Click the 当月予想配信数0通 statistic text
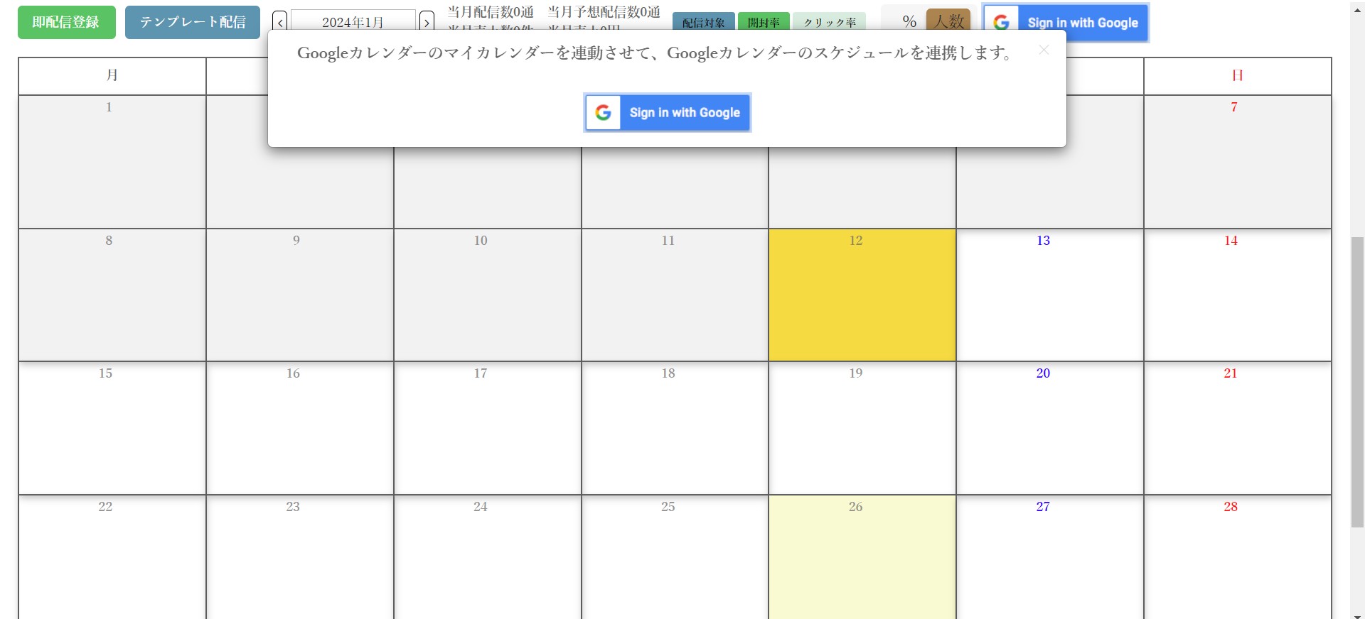1365x619 pixels. click(604, 12)
